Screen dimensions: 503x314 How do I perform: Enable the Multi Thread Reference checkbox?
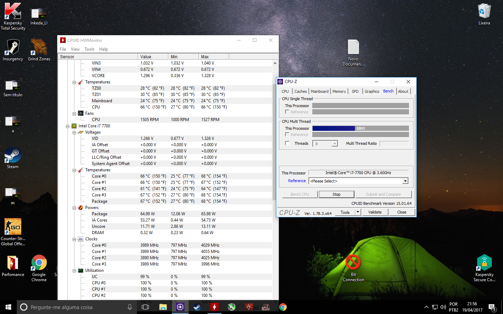pos(287,135)
